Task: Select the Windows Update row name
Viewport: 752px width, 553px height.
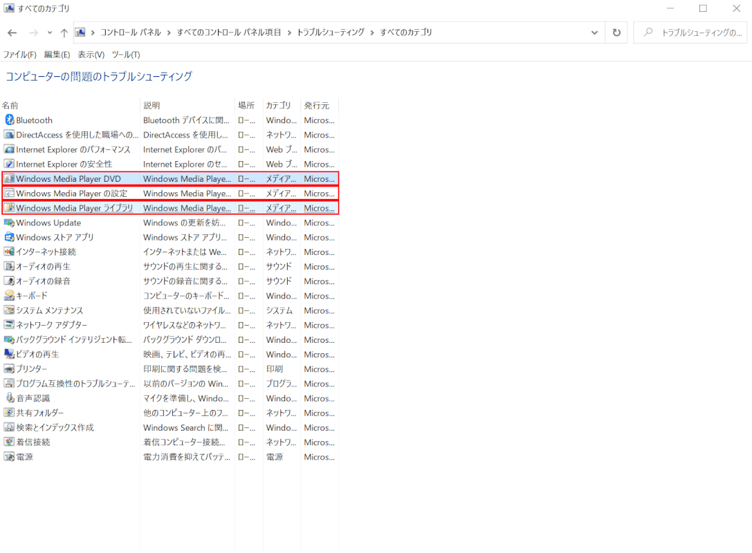Action: pyautogui.click(x=48, y=223)
